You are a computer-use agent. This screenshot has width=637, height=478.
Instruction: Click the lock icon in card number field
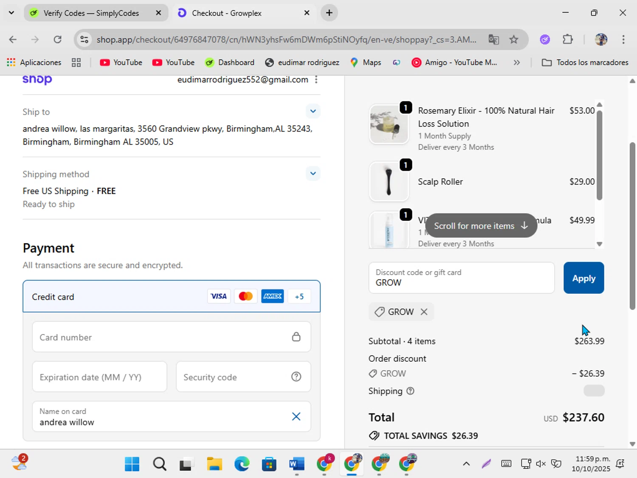coord(296,337)
